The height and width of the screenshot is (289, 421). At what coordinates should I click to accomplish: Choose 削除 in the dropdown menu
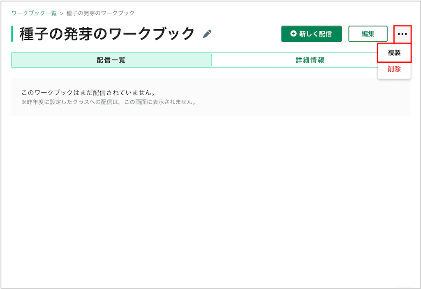394,69
